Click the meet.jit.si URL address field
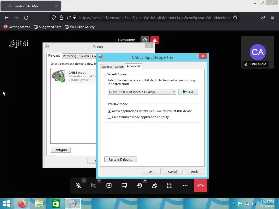The width and height of the screenshot is (279, 209). [x=155, y=18]
